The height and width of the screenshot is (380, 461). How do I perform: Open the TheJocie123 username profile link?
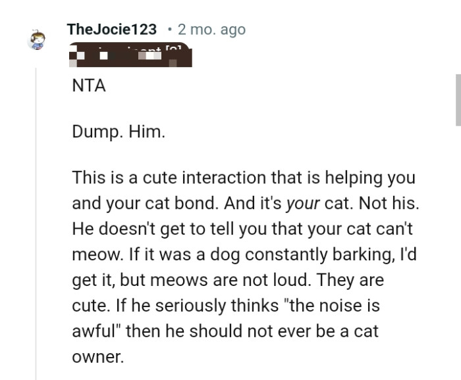tap(111, 30)
